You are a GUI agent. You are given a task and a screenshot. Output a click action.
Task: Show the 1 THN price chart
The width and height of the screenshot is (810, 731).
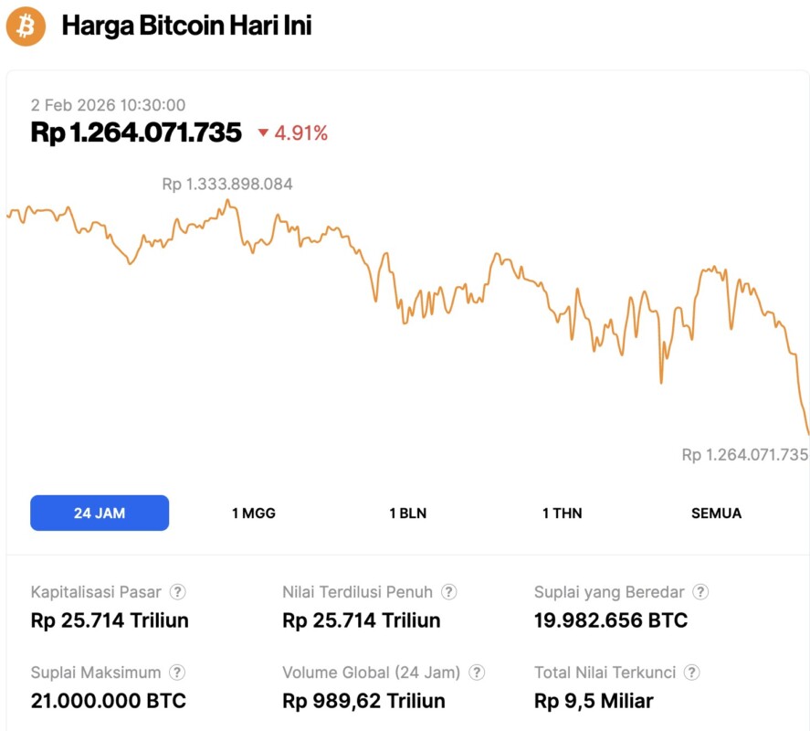[562, 513]
